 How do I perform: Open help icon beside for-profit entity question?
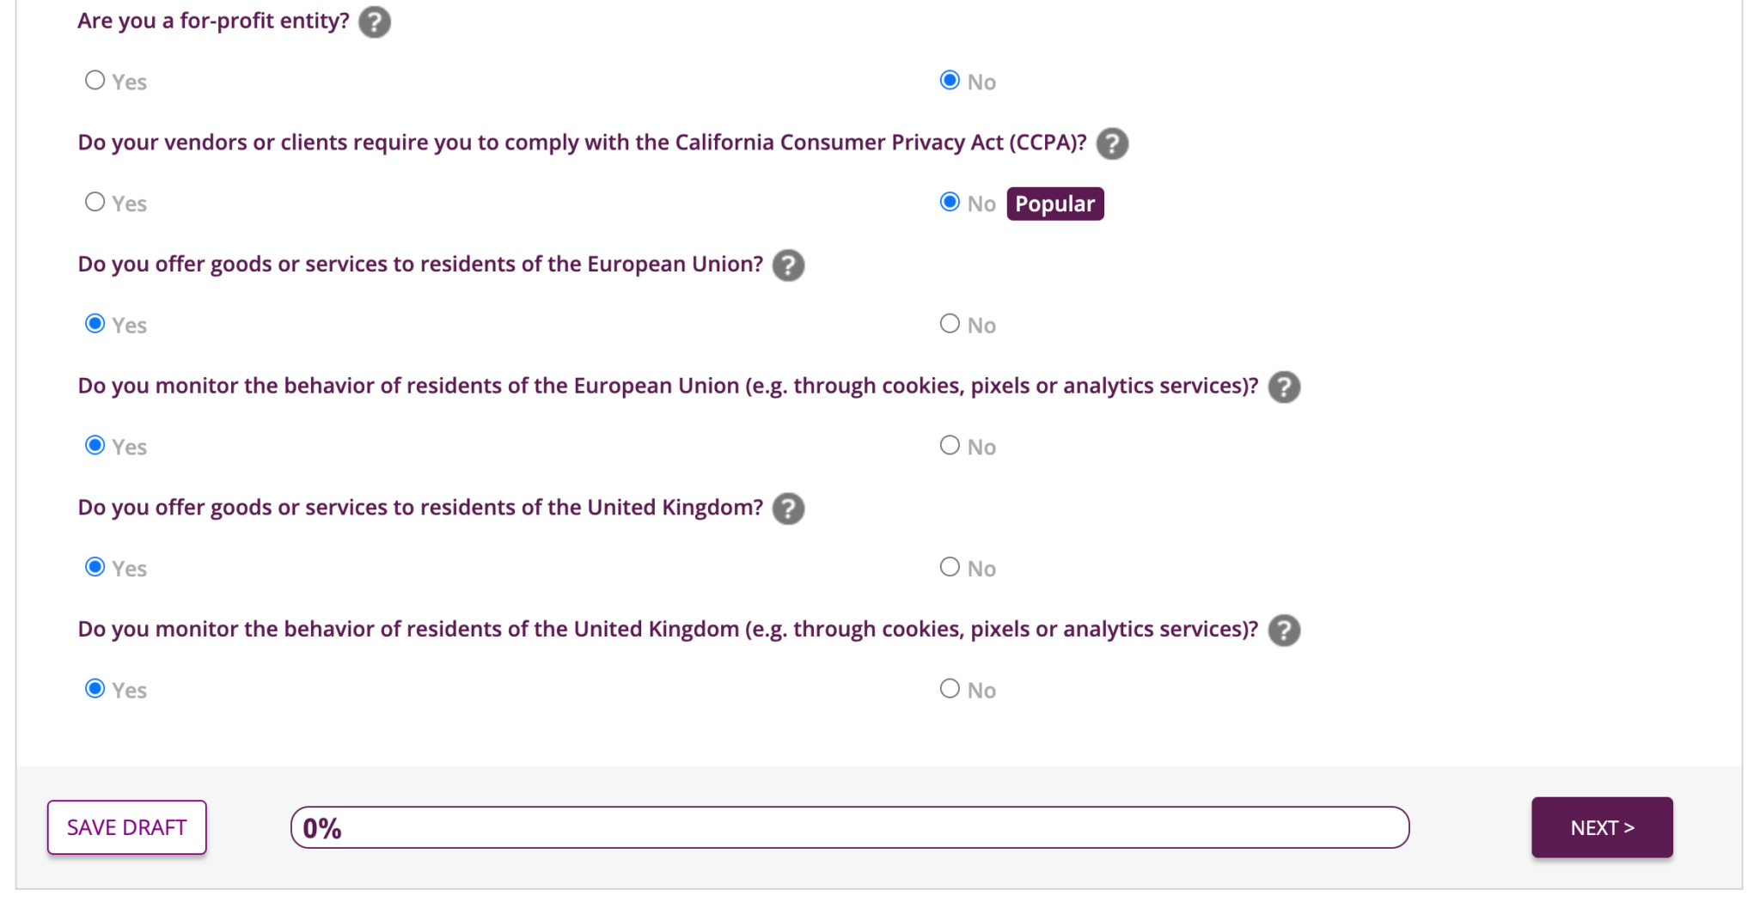click(x=374, y=21)
